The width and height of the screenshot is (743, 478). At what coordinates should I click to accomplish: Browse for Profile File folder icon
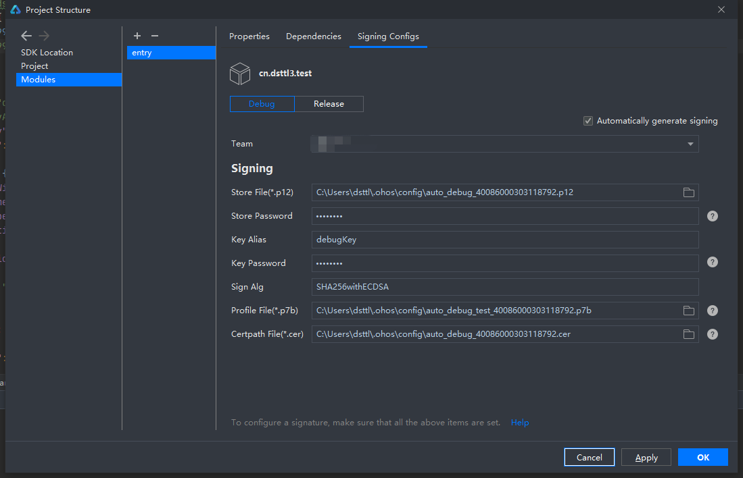[688, 311]
